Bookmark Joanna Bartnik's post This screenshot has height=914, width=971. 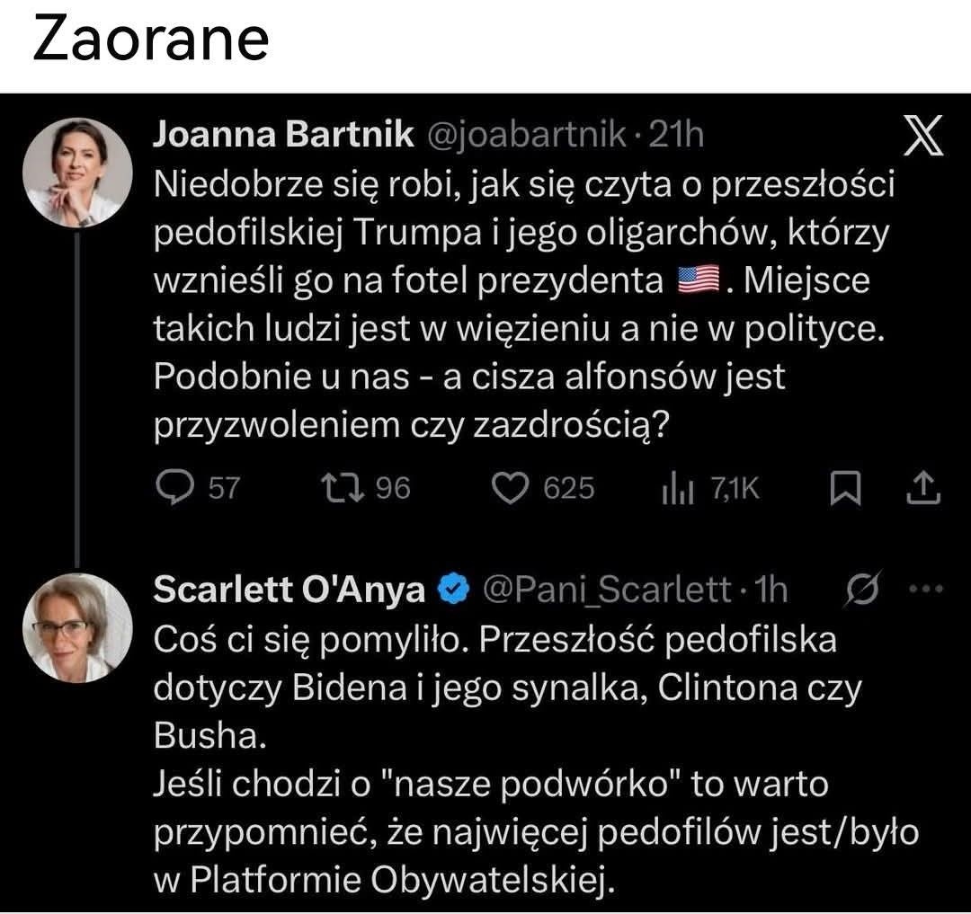[x=843, y=486]
